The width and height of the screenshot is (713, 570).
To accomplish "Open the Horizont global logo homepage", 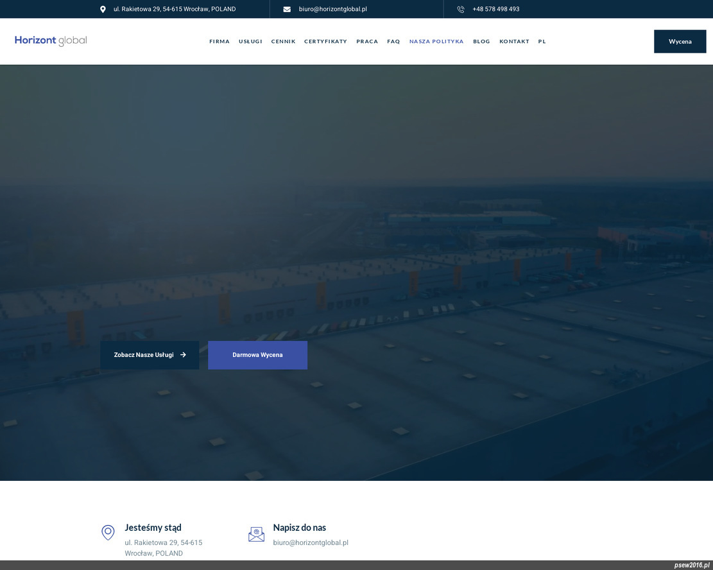I will coord(51,40).
